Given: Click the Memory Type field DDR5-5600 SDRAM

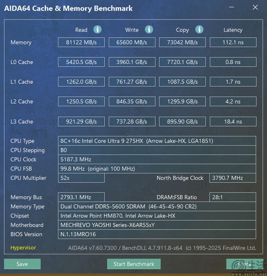Looking at the screenshot, I should pos(157,207).
